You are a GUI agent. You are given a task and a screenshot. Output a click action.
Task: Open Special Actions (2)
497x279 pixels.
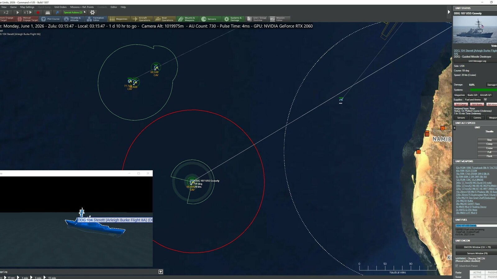[x=74, y=12]
